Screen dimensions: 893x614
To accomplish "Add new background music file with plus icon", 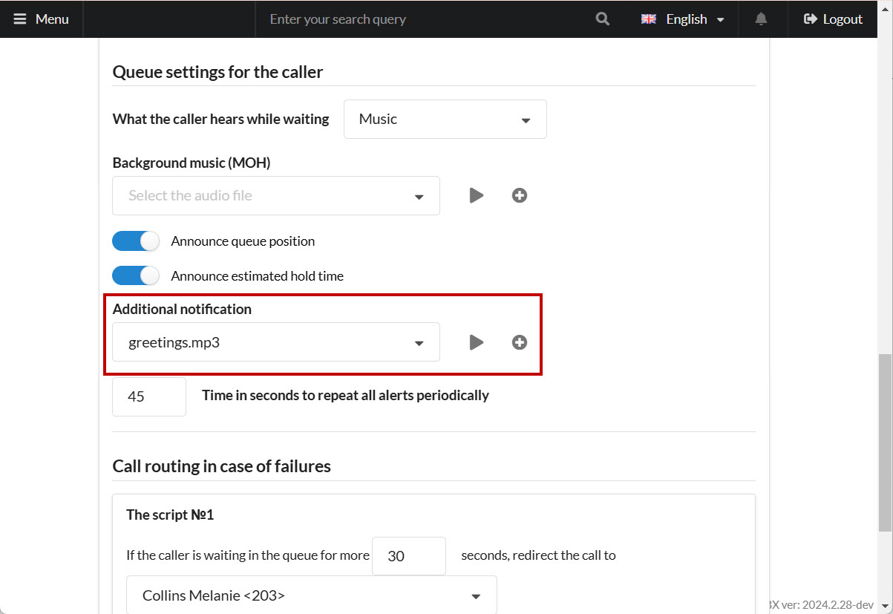I will point(520,195).
